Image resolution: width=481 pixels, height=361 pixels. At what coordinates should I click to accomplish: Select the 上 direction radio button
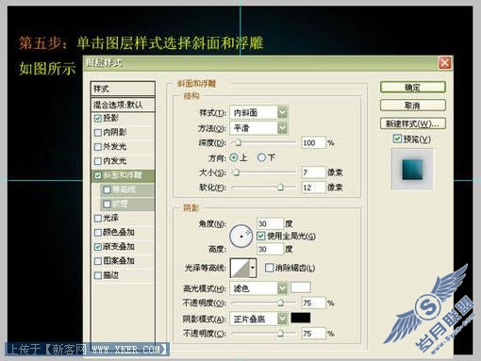coord(234,157)
